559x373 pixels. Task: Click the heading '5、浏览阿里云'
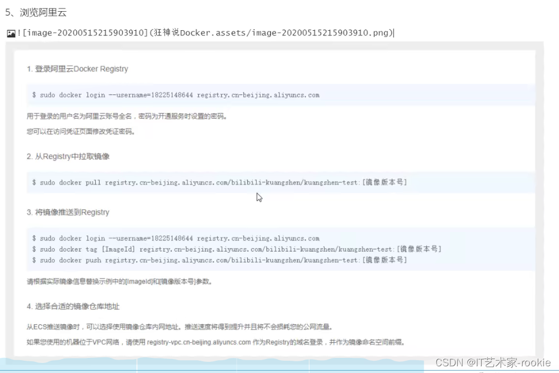36,12
